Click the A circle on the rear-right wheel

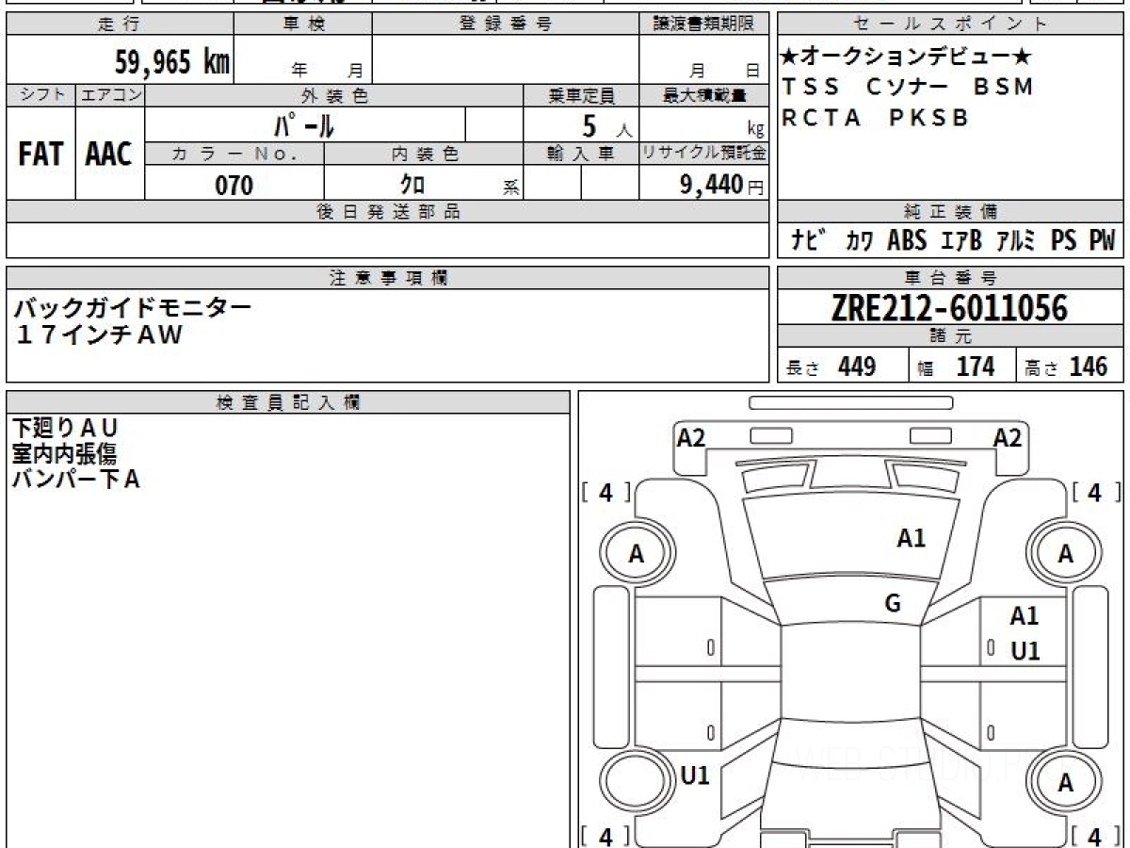click(x=1065, y=782)
